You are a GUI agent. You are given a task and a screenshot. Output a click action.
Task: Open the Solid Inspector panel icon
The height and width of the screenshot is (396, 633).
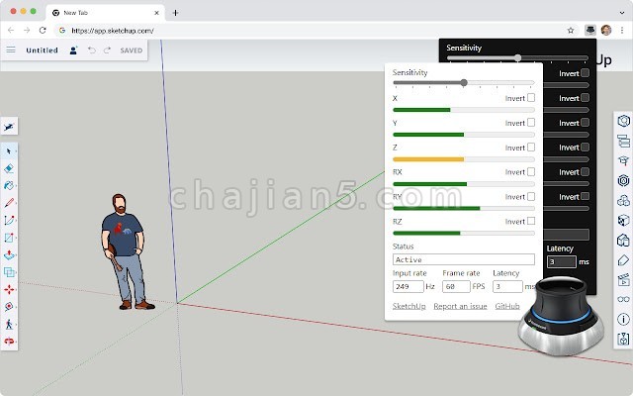click(623, 339)
